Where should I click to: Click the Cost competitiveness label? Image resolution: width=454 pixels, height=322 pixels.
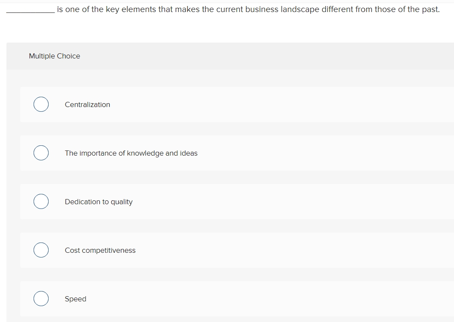click(100, 250)
